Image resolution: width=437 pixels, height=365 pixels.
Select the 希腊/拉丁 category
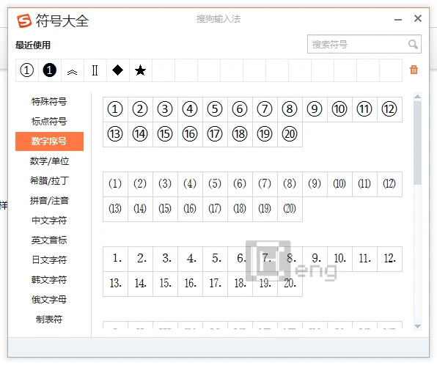[x=49, y=181]
